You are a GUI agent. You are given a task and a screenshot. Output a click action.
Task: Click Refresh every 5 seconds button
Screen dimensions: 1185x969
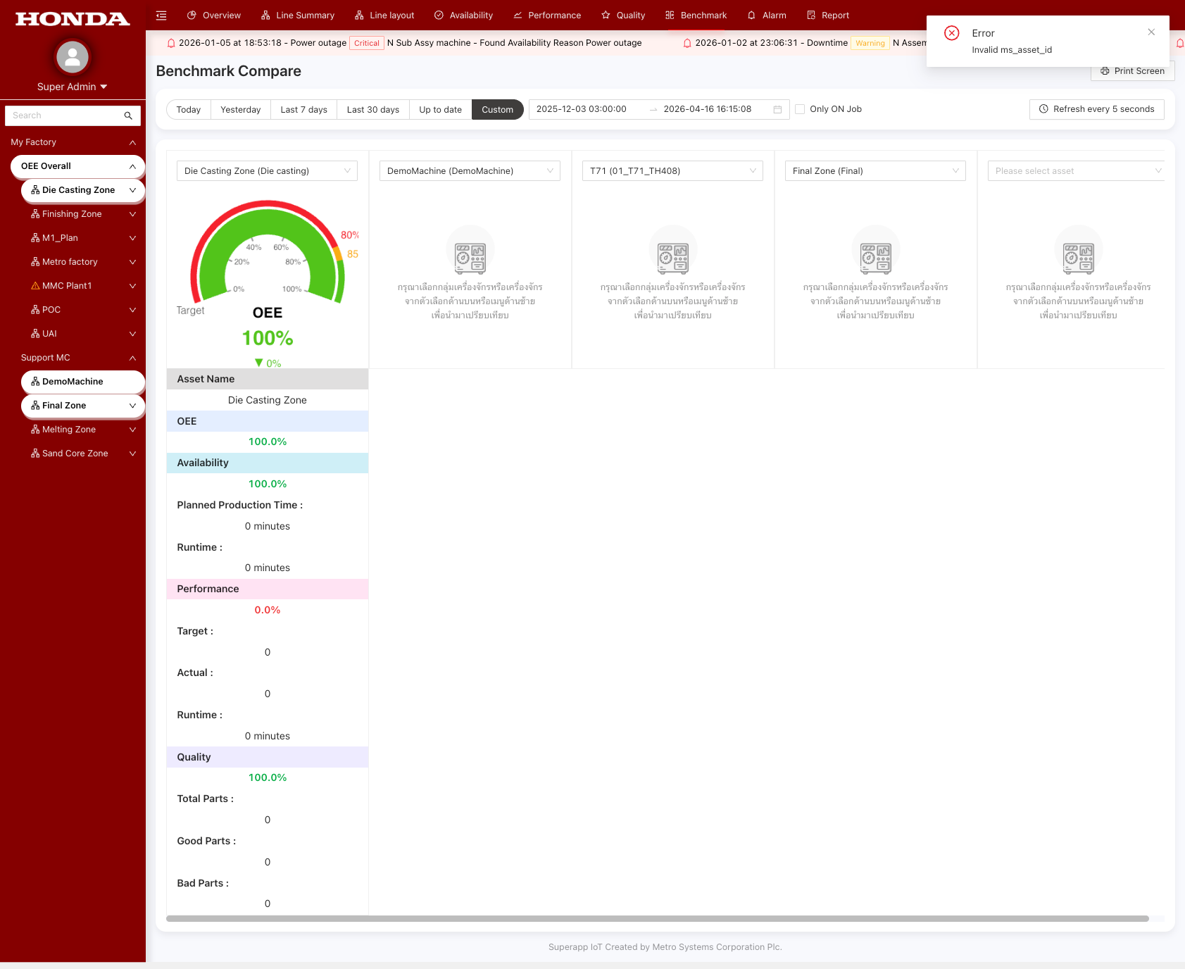[1096, 109]
